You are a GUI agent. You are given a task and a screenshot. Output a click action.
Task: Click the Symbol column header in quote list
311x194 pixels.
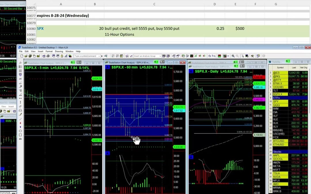point(280,68)
